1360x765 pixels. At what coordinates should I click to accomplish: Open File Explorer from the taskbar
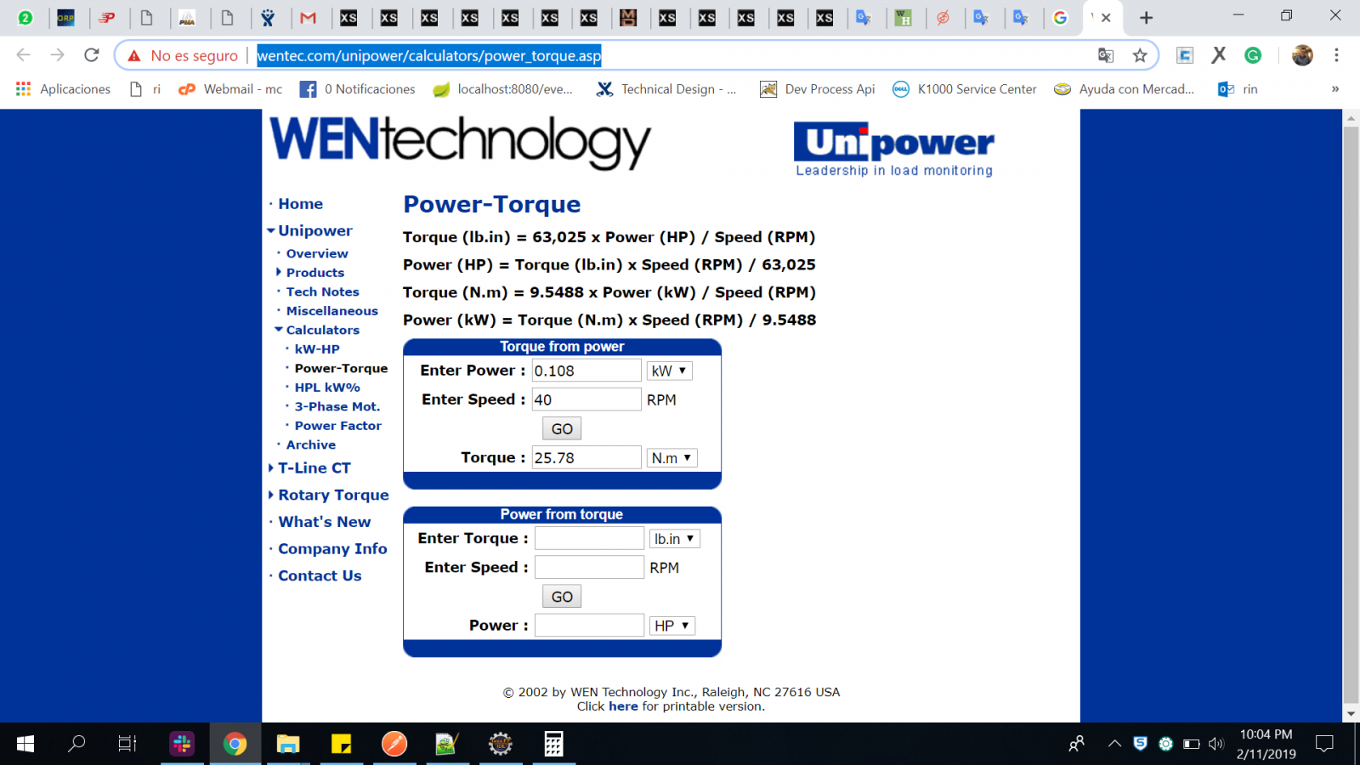[x=288, y=744]
